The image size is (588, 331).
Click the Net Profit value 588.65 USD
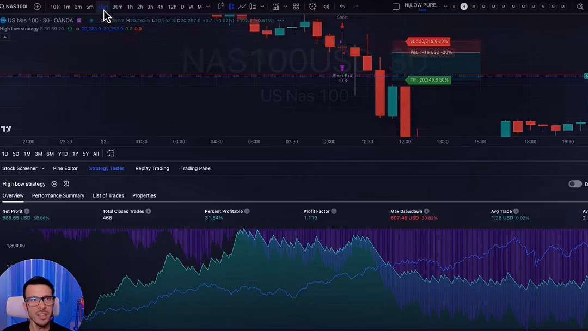(x=16, y=218)
